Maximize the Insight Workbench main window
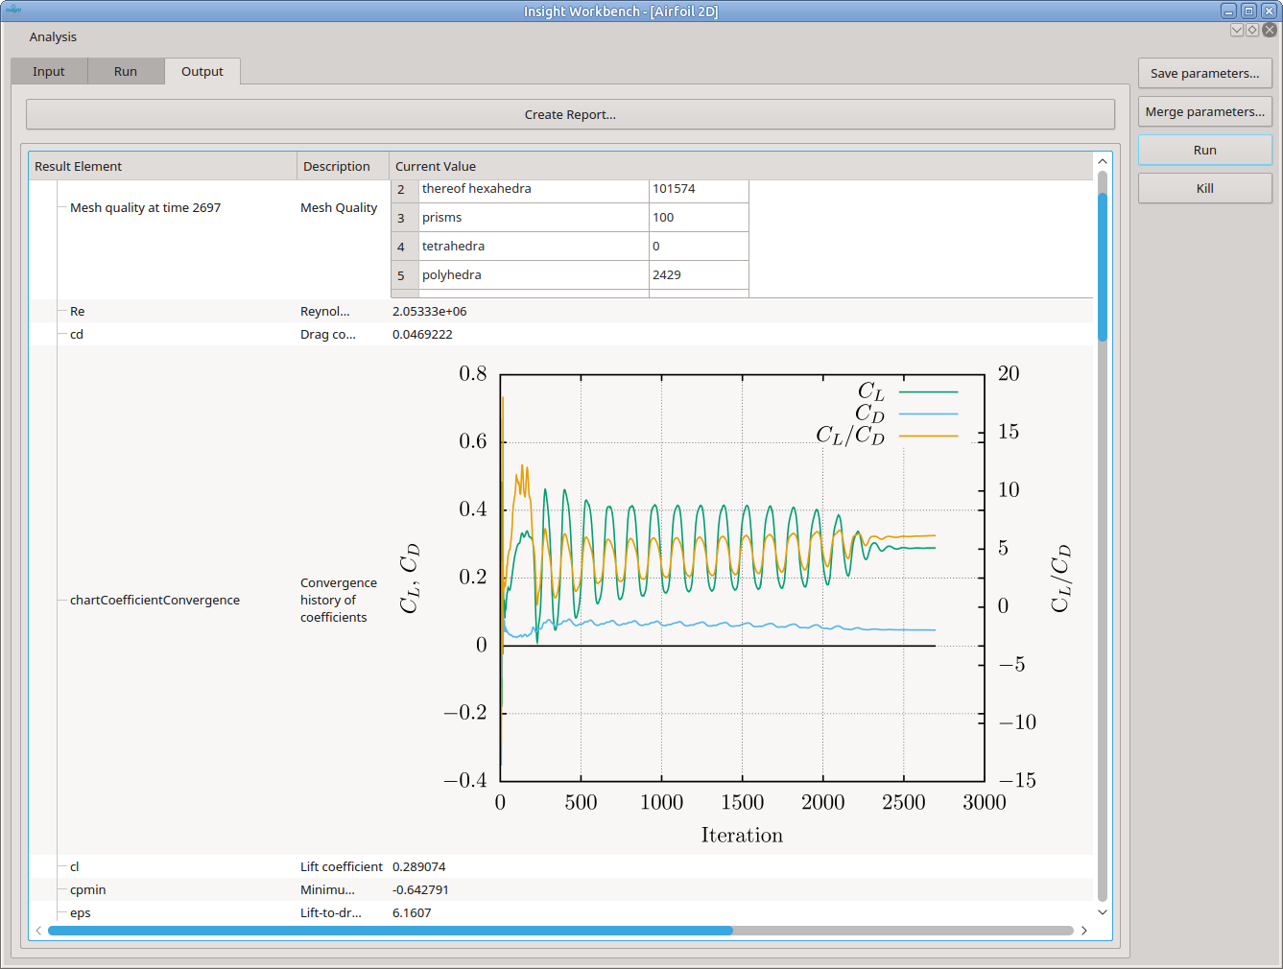Viewport: 1283px width, 969px height. (1248, 11)
